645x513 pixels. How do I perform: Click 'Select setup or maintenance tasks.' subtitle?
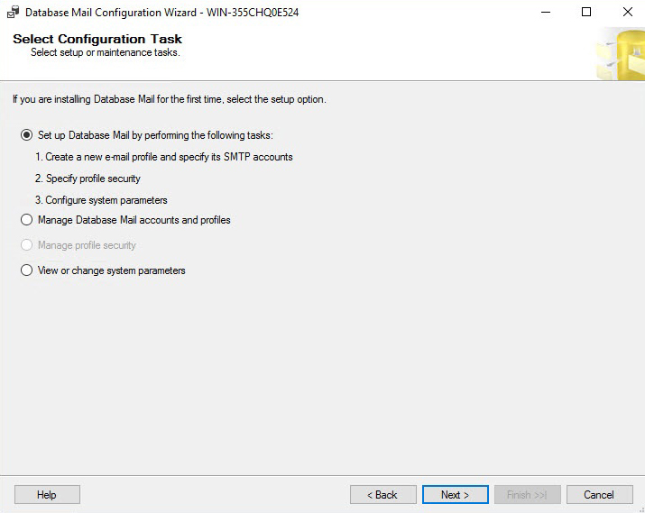point(106,52)
